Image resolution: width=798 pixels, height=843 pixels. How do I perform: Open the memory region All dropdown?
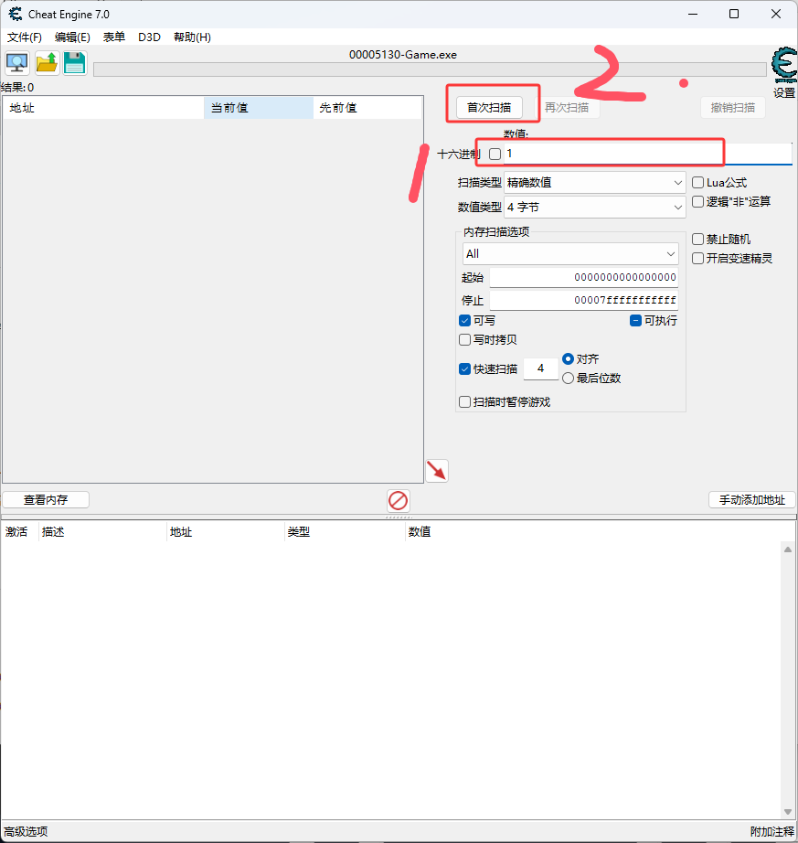click(570, 254)
